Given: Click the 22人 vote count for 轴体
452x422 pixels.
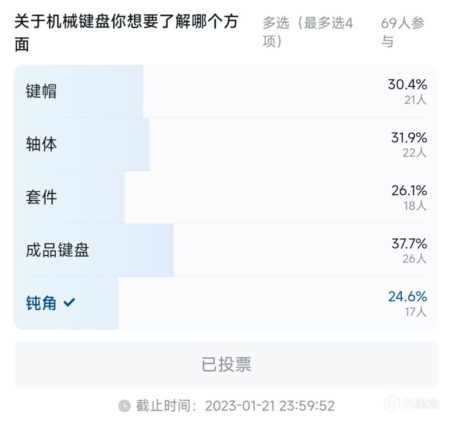Looking at the screenshot, I should (414, 153).
